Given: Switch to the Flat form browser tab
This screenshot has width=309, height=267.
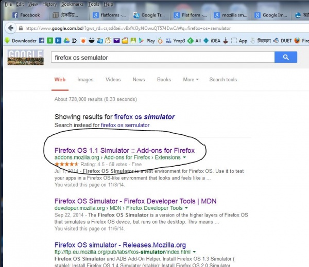Looking at the screenshot, I should (191, 15).
